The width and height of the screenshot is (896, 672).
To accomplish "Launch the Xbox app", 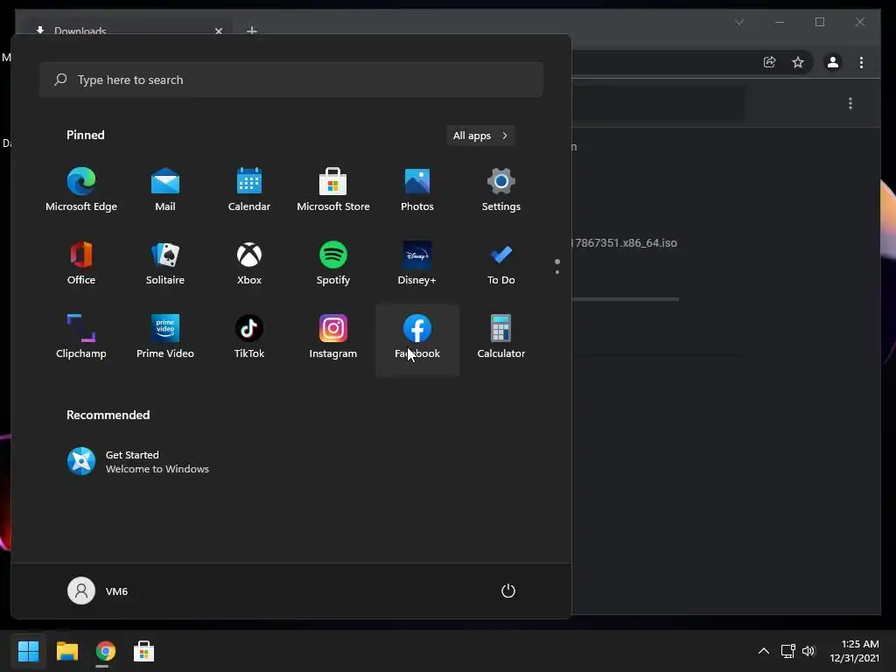I will tap(249, 263).
